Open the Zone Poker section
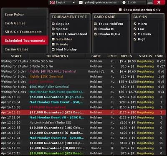The image size is (167, 156). click(25, 15)
